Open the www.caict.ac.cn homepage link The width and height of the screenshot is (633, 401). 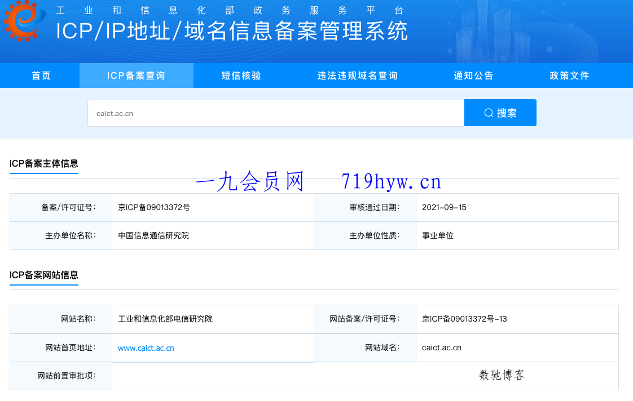[146, 348]
